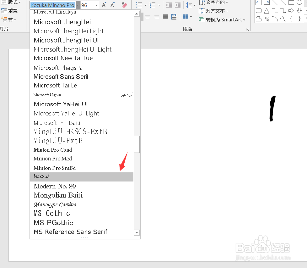Choose Modern No. 20 font
The width and height of the screenshot is (307, 268).
(82, 186)
